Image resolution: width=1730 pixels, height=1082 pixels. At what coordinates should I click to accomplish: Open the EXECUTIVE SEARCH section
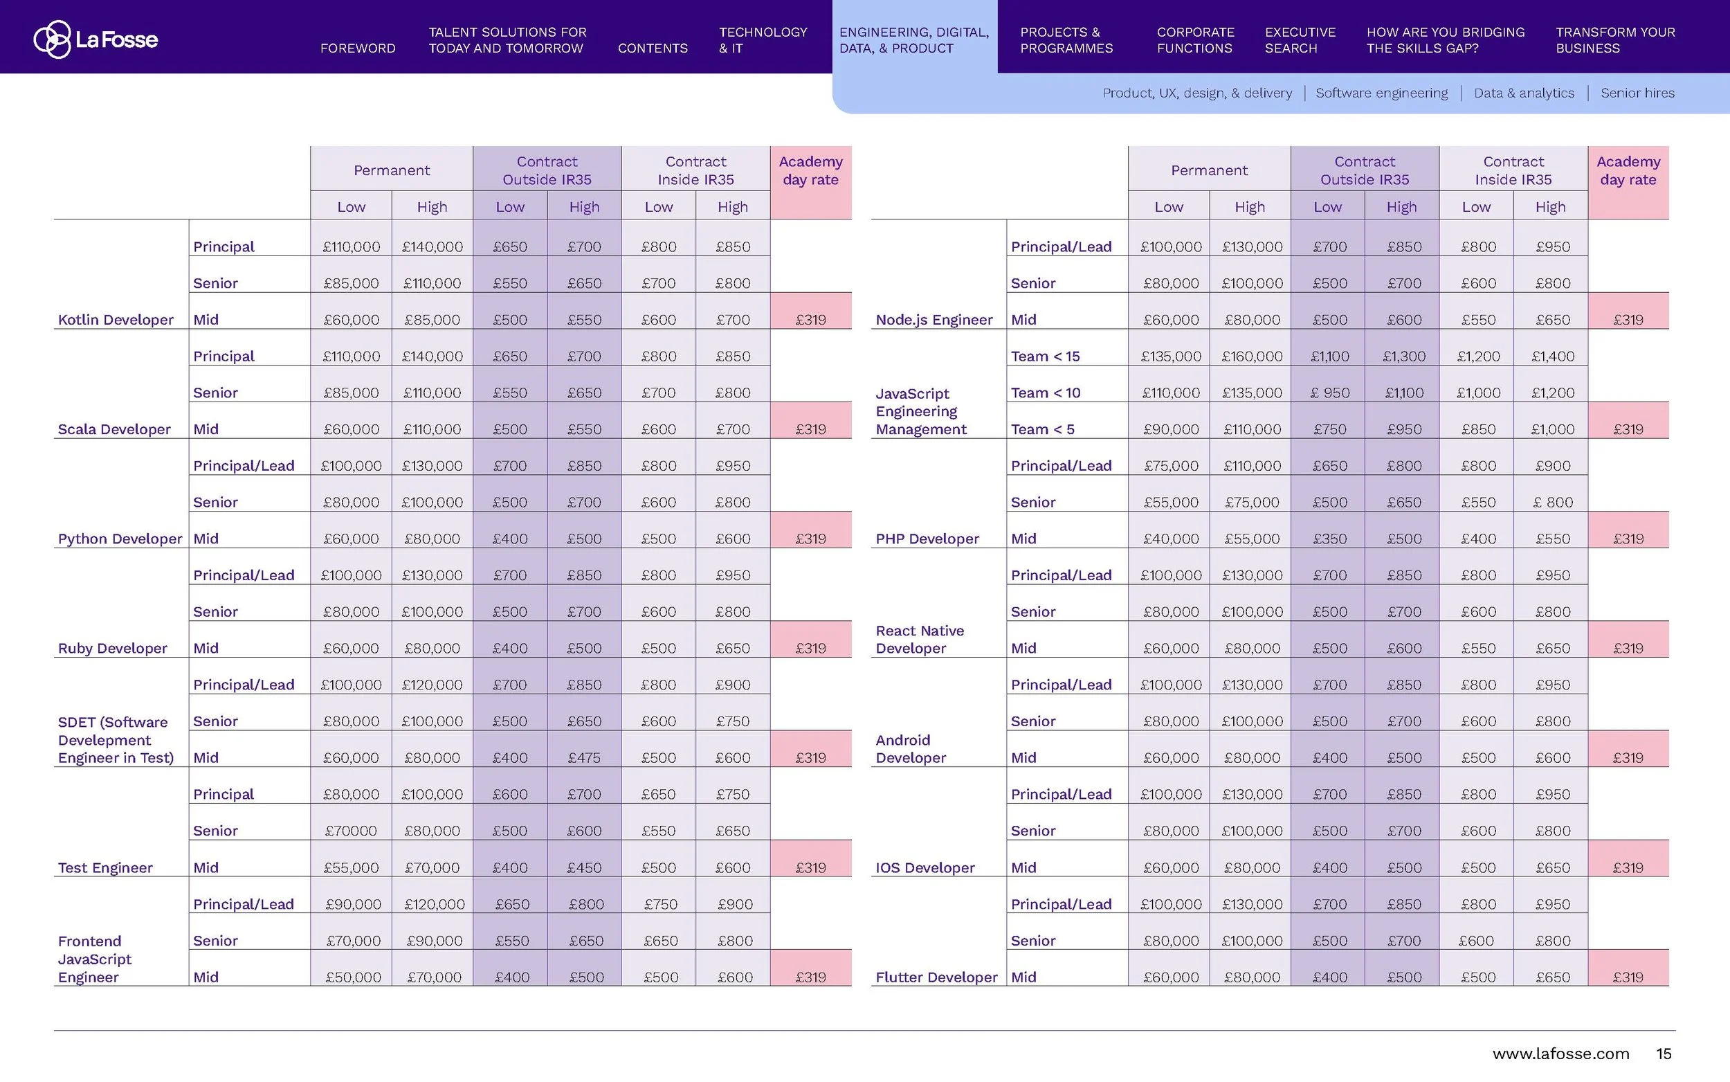1300,40
